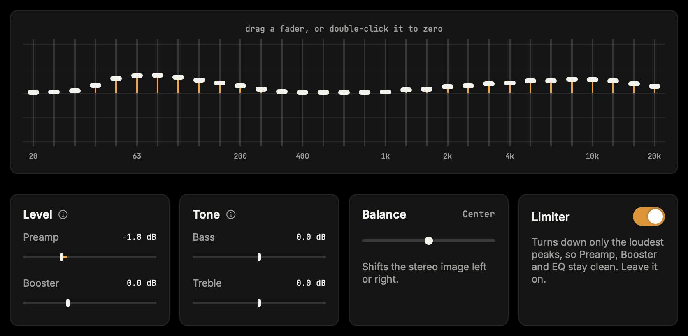Click the 10k EQ fader handle

(x=593, y=80)
